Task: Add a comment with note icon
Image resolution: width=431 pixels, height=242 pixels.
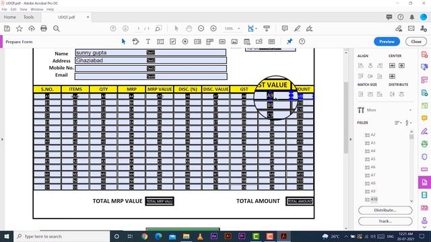Action: pyautogui.click(x=285, y=28)
